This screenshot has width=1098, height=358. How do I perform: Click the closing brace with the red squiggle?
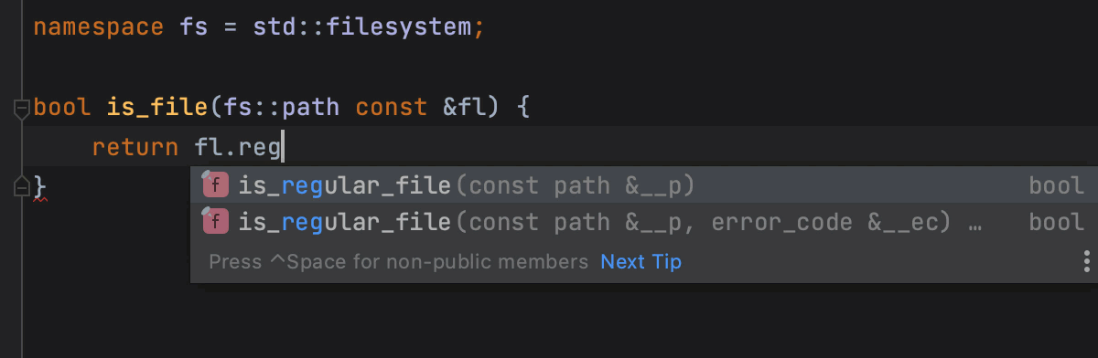[x=39, y=185]
